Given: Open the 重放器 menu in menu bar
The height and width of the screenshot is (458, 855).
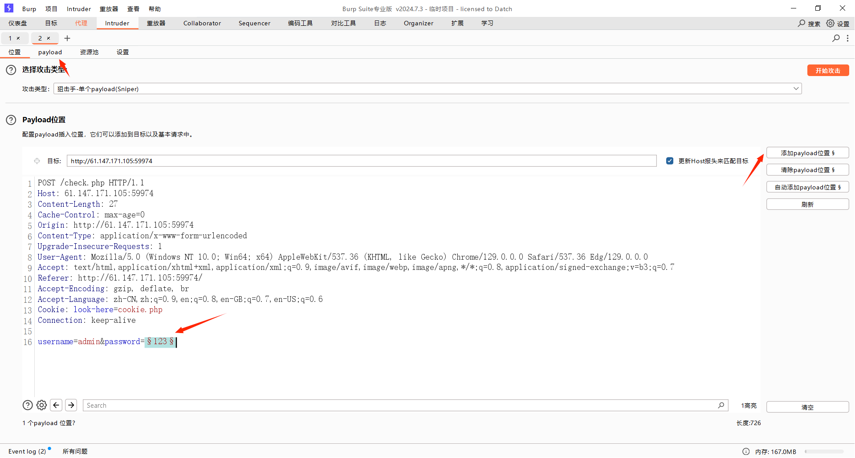Looking at the screenshot, I should click(x=109, y=9).
